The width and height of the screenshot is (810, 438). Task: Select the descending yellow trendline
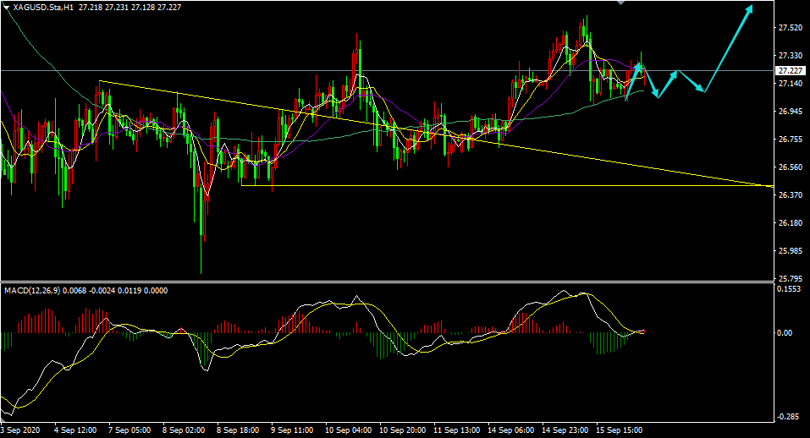tap(437, 134)
